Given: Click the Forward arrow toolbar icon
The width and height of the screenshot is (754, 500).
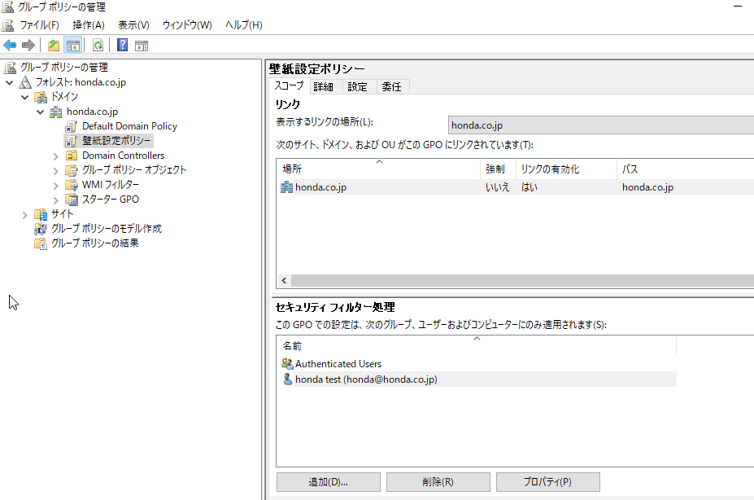Looking at the screenshot, I should 28,46.
